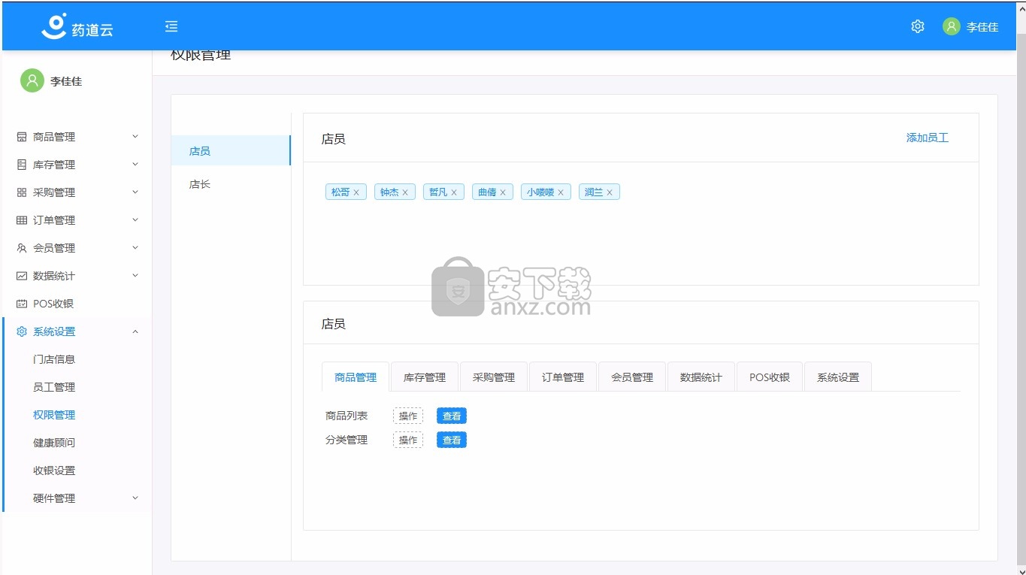The height and width of the screenshot is (575, 1026).
Task: Expand the 库存管理 sidebar menu chevron
Action: pos(135,164)
